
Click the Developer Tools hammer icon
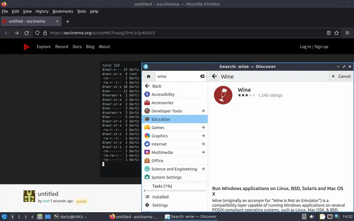click(x=147, y=111)
